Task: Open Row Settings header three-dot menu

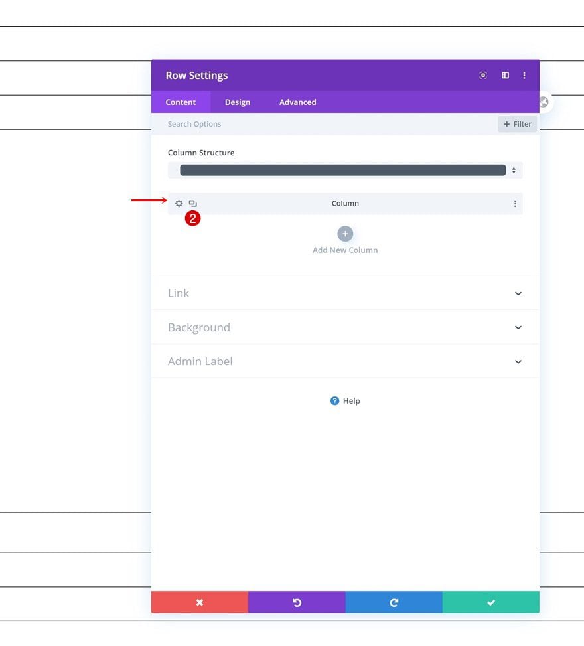Action: pos(524,76)
